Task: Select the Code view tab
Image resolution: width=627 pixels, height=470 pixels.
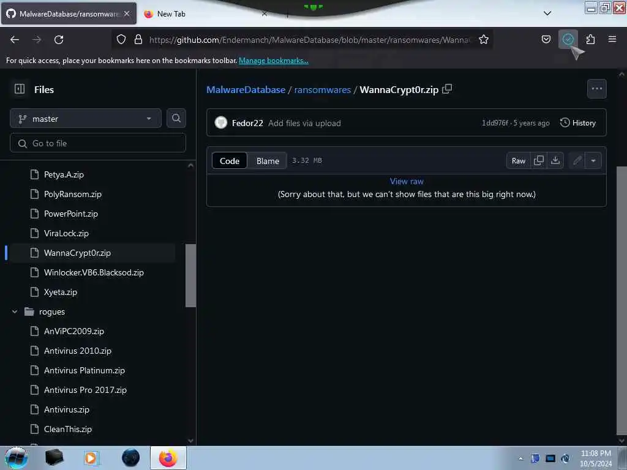Action: (x=230, y=161)
